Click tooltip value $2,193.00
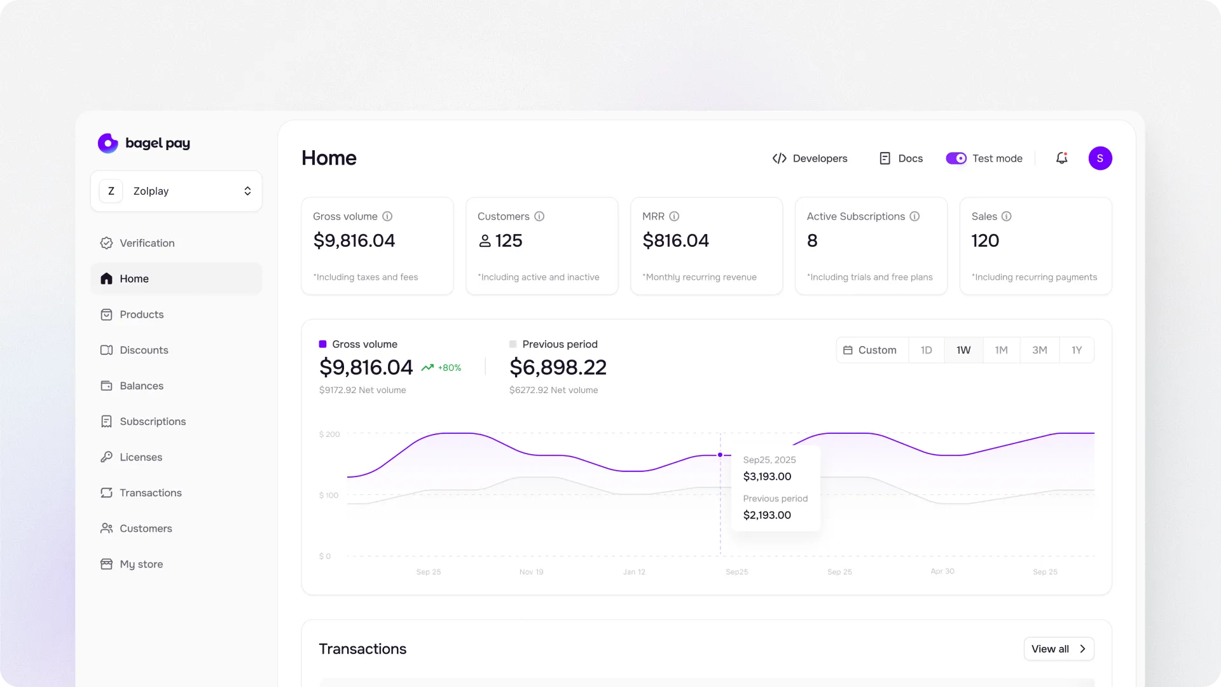This screenshot has height=687, width=1221. pos(767,515)
